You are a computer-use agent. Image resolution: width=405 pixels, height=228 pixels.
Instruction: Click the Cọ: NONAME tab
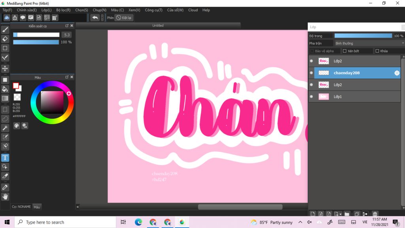point(21,207)
